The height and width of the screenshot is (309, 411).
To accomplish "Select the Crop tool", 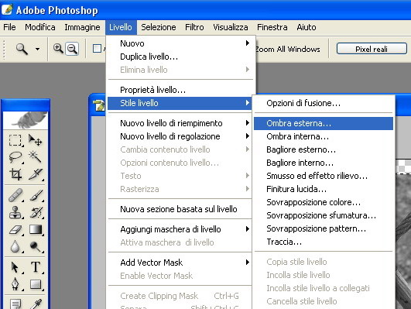I will [15, 174].
